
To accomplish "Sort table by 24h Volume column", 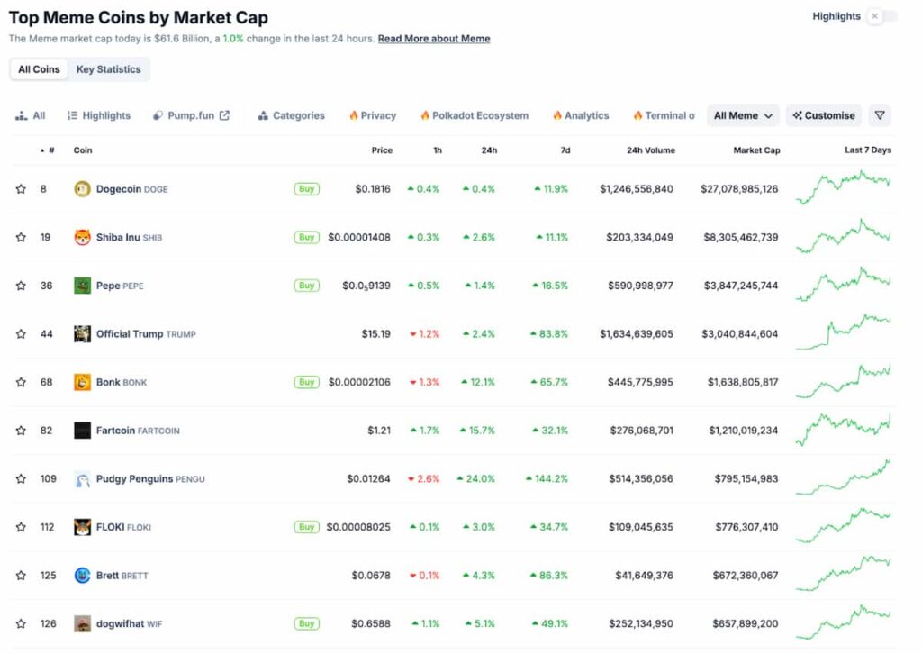I will (650, 150).
